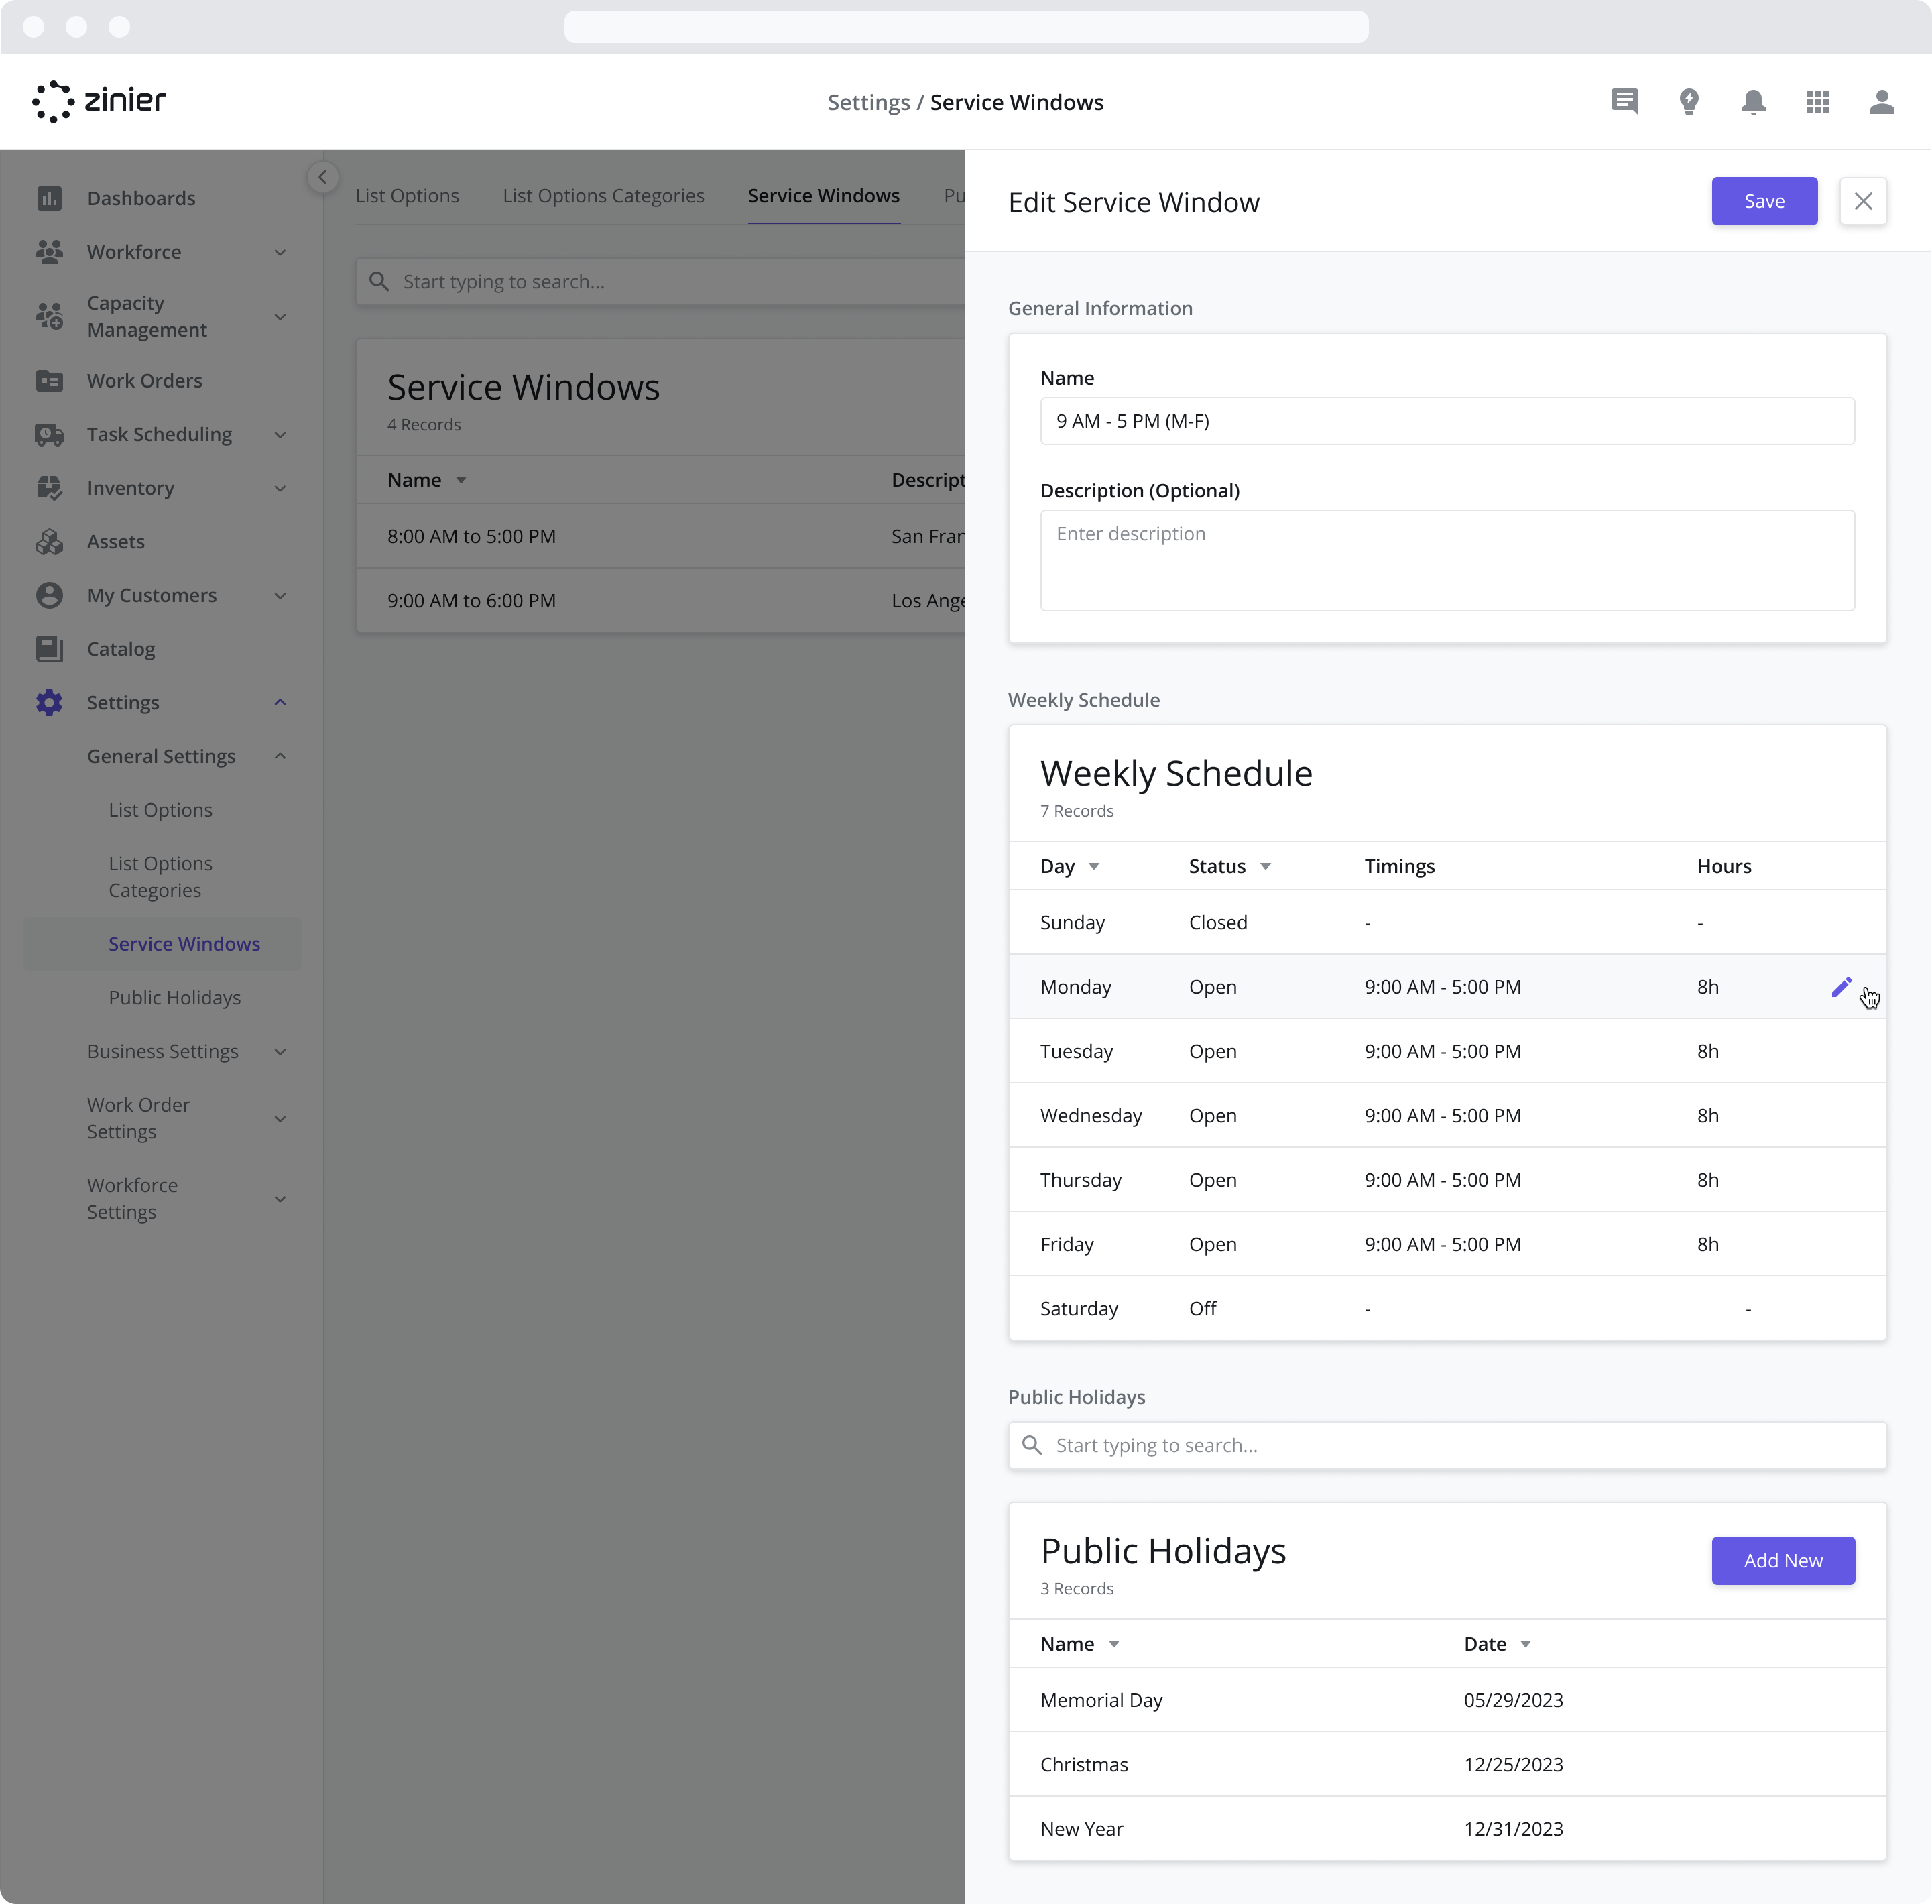1932x1904 pixels.
Task: Expand the Workforce Settings section
Action: (x=280, y=1198)
